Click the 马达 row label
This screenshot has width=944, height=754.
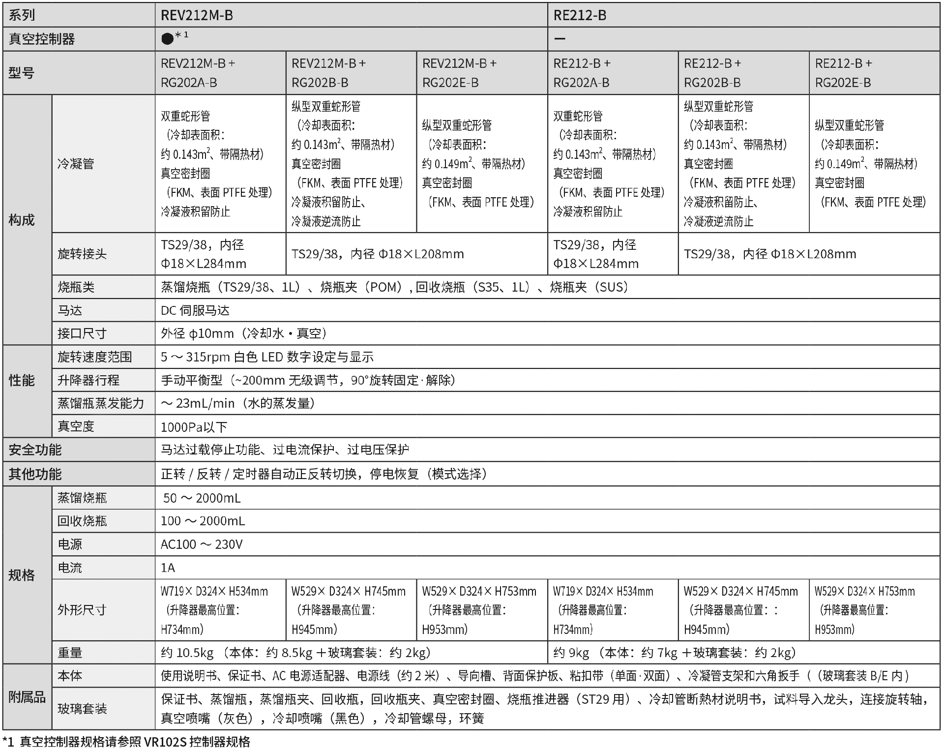(70, 310)
